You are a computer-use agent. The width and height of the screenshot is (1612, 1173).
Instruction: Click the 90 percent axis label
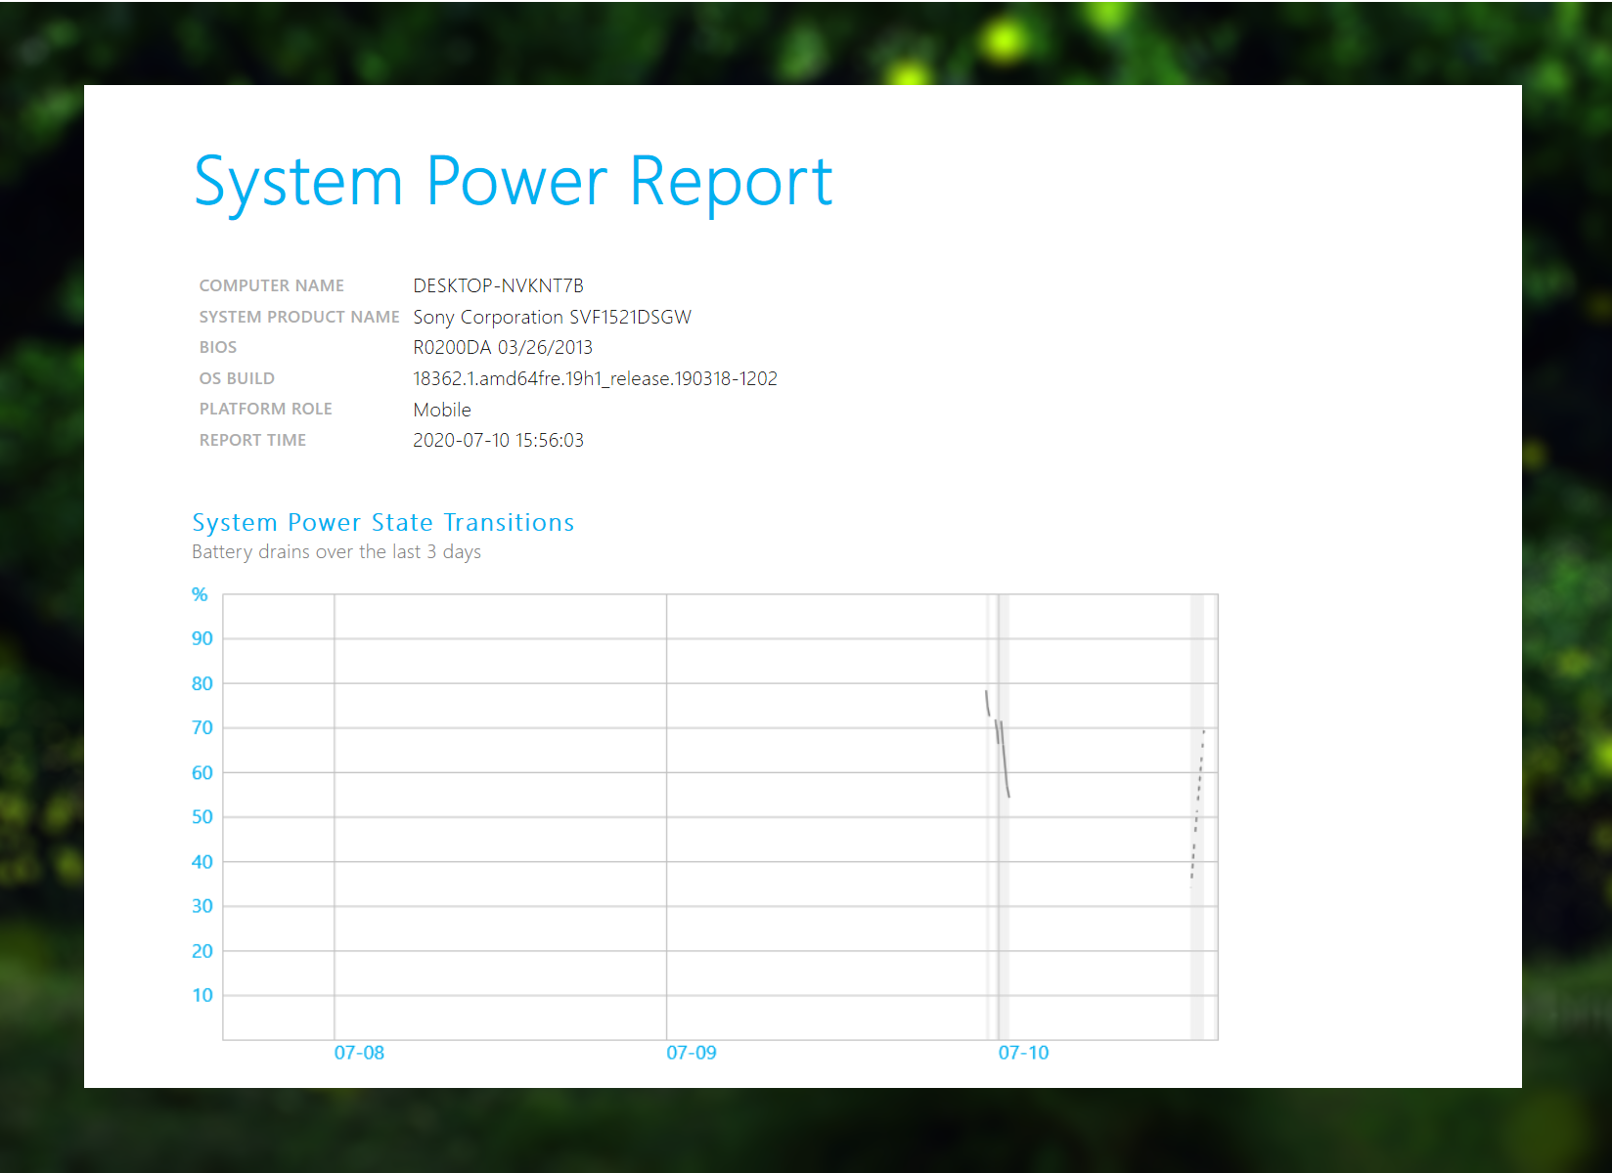point(202,638)
